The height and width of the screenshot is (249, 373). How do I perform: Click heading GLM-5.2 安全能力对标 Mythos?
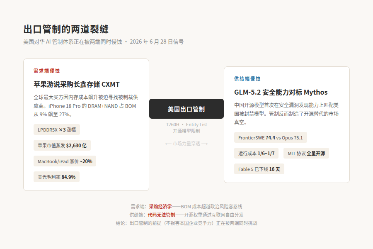click(281, 92)
